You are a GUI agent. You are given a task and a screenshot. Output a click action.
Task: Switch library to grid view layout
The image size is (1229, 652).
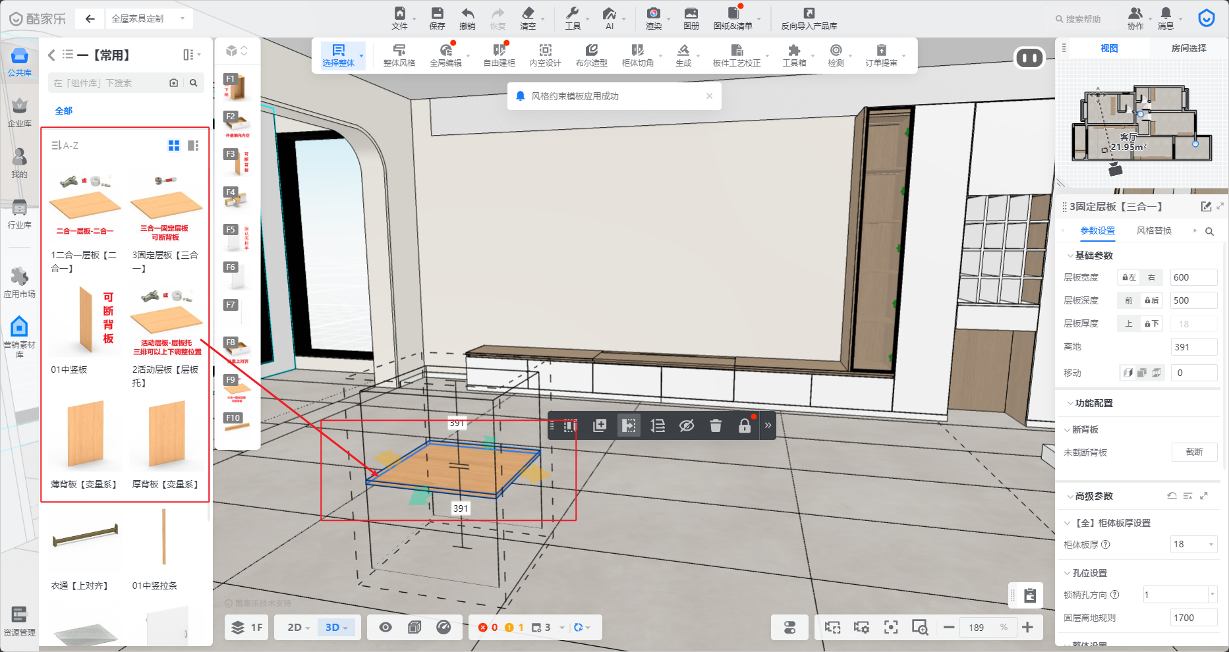[x=174, y=146]
